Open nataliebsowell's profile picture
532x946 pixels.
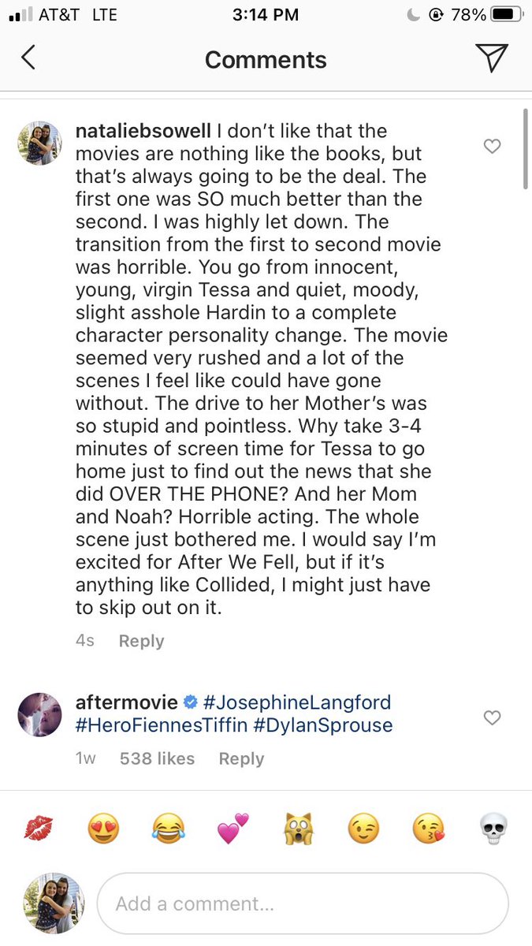39,143
